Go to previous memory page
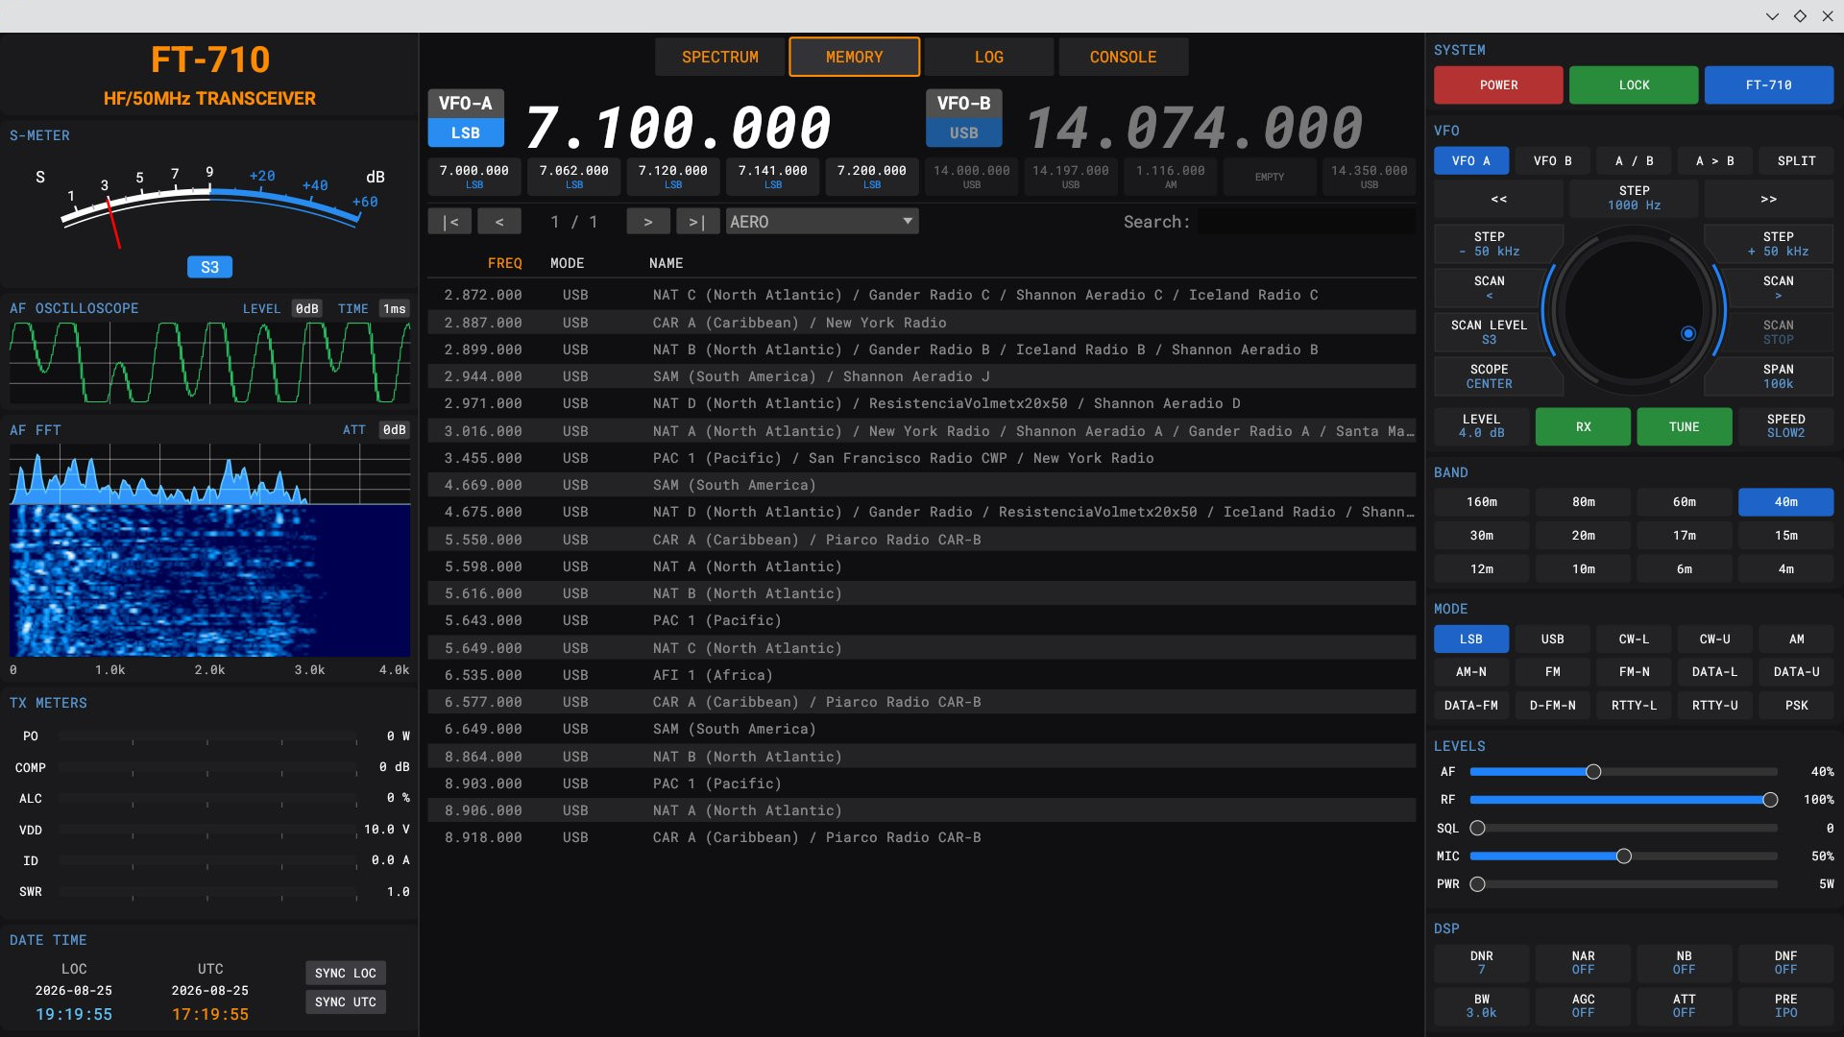Image resolution: width=1844 pixels, height=1037 pixels. coord(499,222)
